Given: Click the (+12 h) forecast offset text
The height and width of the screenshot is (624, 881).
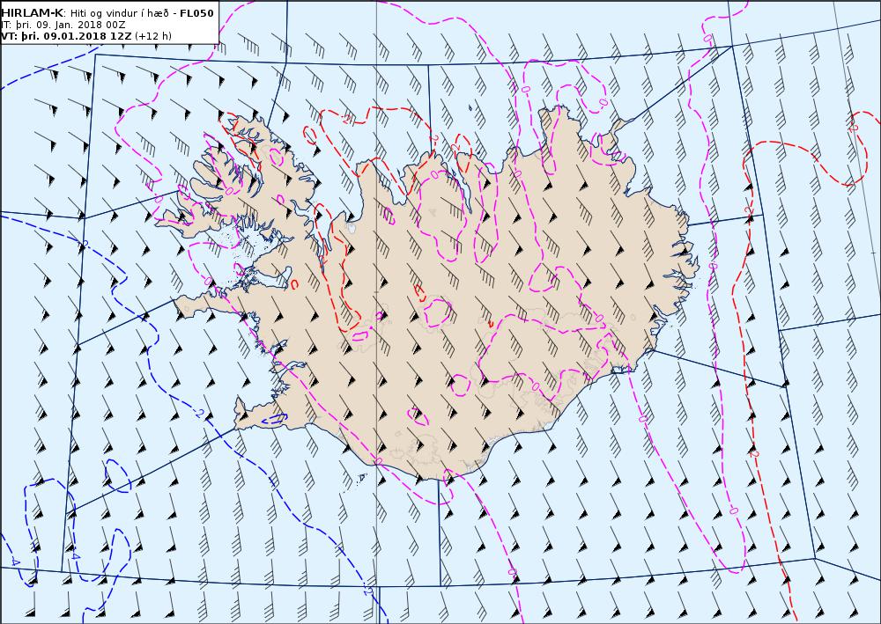Looking at the screenshot, I should [x=153, y=36].
